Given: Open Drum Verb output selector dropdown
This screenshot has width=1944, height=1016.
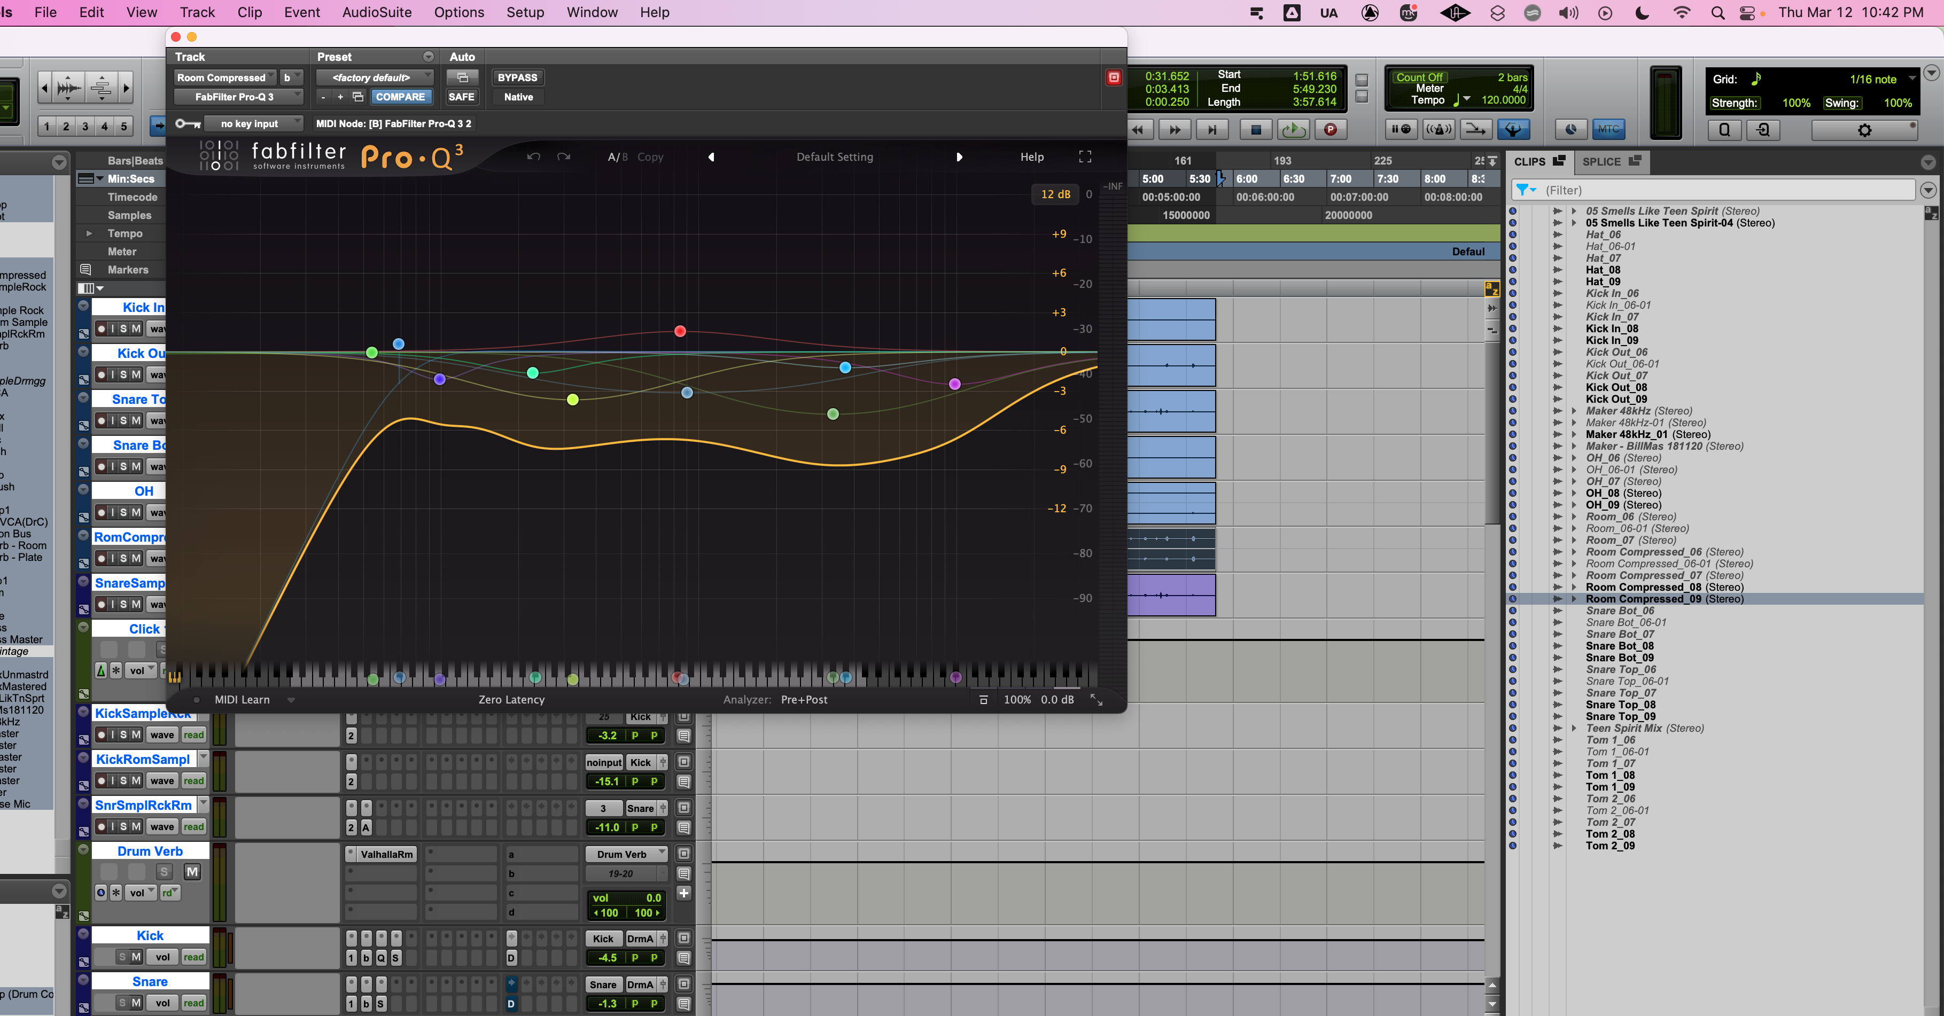Looking at the screenshot, I should click(x=626, y=855).
